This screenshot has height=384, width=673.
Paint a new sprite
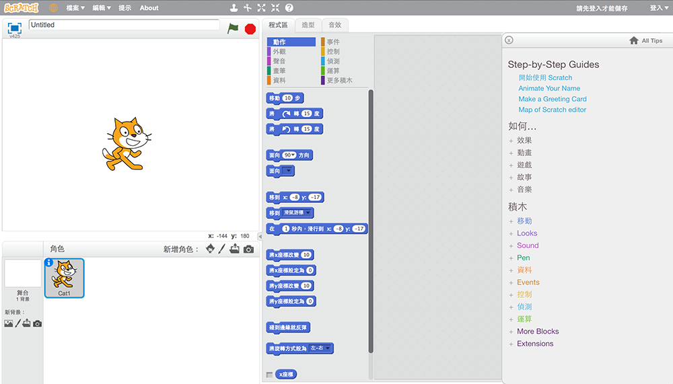point(221,249)
